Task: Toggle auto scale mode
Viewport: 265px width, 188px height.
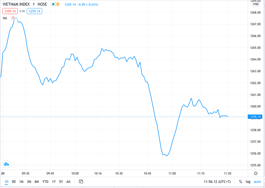Action: point(257,181)
